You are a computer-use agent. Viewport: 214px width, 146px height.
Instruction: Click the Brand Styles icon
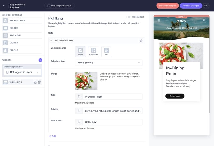(x=5, y=21)
